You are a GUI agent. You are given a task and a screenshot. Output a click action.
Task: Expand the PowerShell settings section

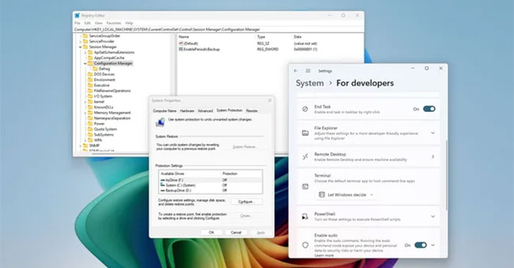(x=432, y=216)
